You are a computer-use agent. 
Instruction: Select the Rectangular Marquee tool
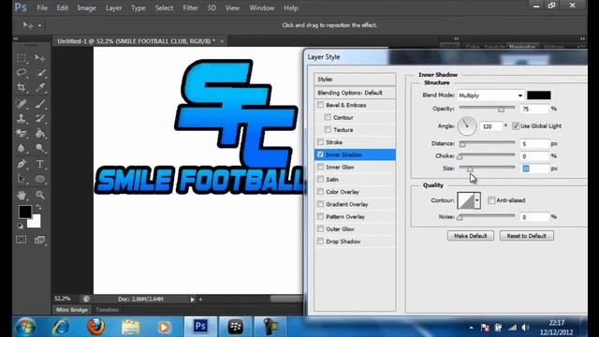(22, 58)
